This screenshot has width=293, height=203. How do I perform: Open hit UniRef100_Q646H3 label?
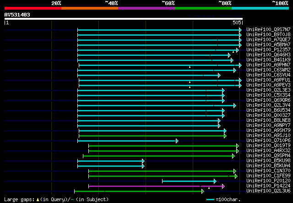coord(268,55)
